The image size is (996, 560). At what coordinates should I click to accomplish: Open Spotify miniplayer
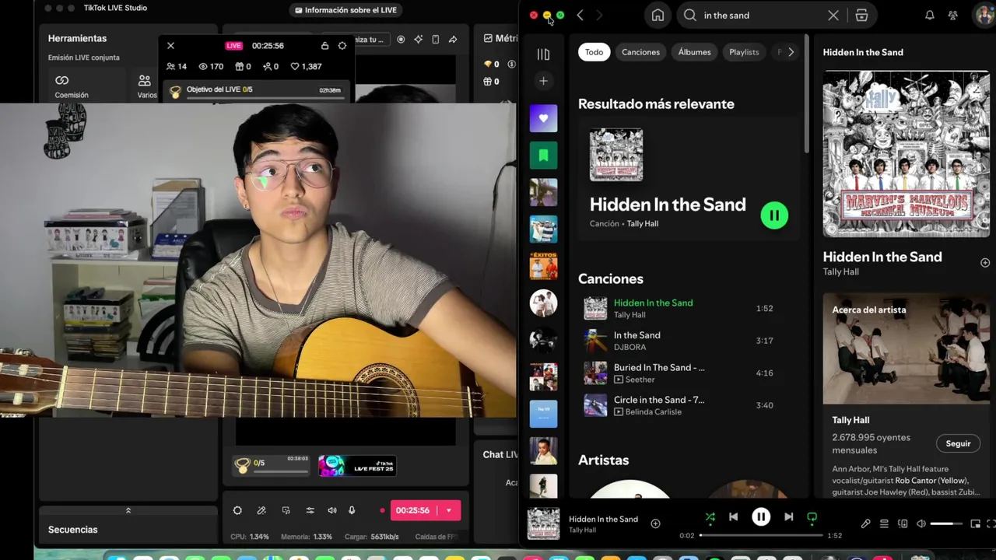(975, 524)
